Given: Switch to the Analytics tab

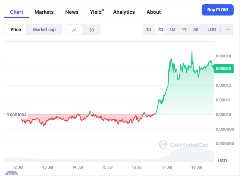Looking at the screenshot, I should coord(124,12).
